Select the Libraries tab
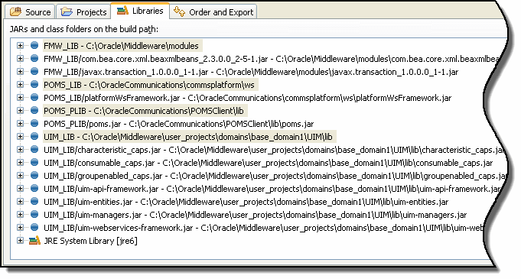This screenshot has width=521, height=279. click(140, 11)
